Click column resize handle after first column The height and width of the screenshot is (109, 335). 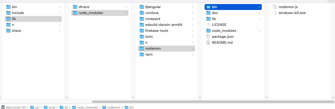[x=66, y=97]
